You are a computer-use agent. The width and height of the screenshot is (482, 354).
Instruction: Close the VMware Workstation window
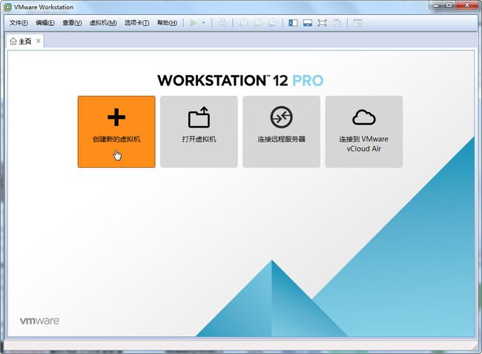(466, 5)
